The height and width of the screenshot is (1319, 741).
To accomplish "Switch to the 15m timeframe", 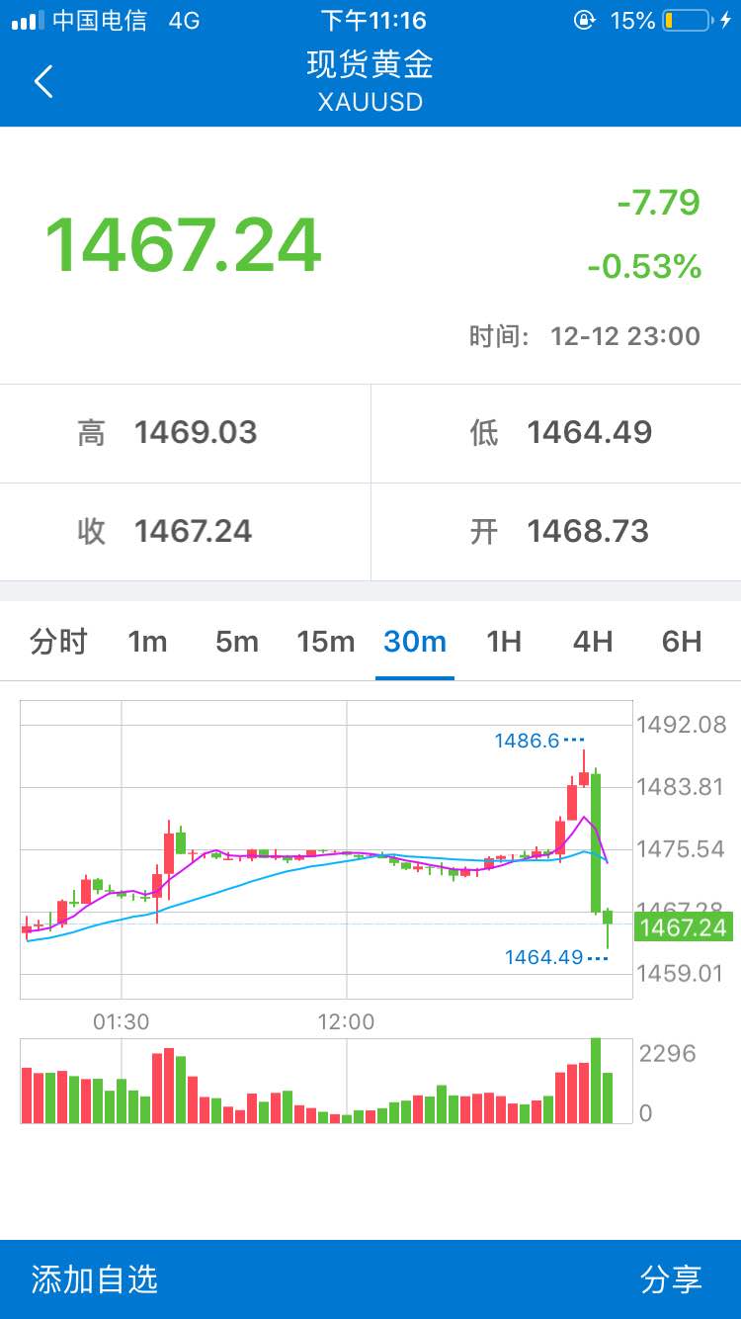I will pyautogui.click(x=326, y=642).
